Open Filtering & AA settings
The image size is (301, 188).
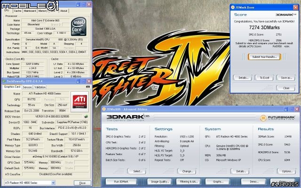click(x=189, y=181)
